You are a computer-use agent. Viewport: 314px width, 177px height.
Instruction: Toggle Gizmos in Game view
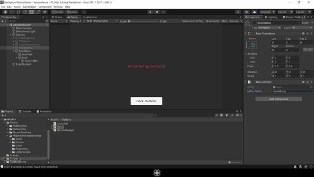tap(234, 21)
